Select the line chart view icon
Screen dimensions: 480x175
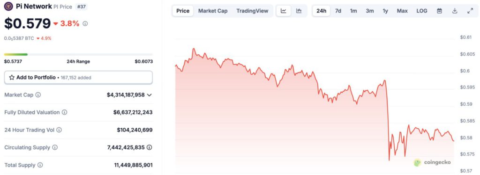click(284, 11)
